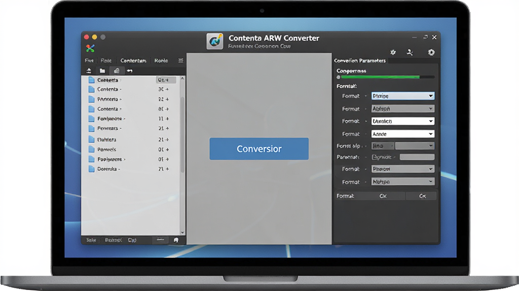Select the Pamnels file row
Image resolution: width=519 pixels, height=291 pixels.
[x=131, y=149]
